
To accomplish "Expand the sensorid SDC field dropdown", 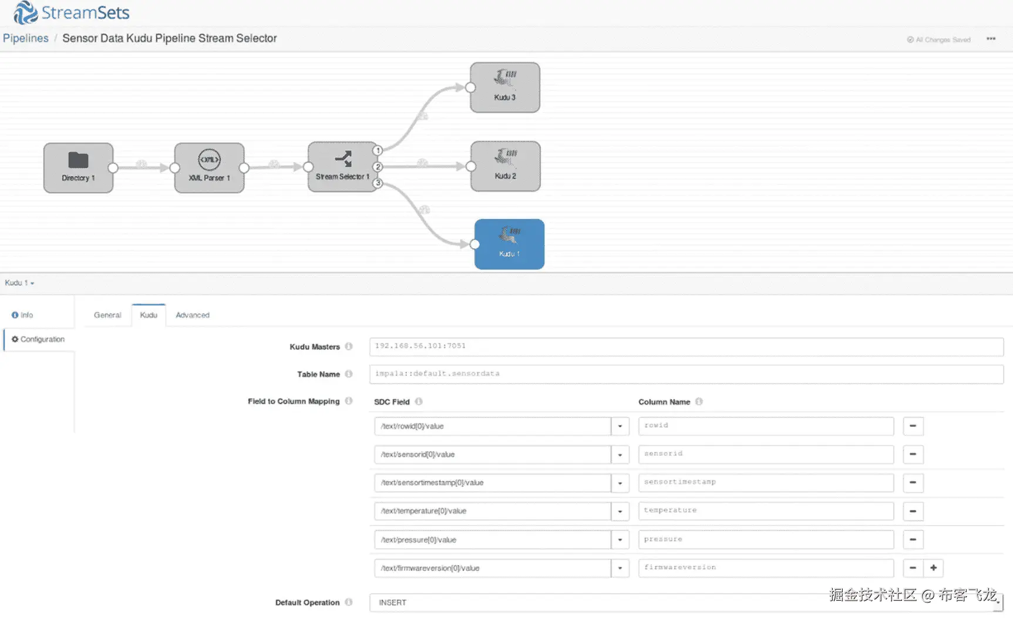I will 620,455.
